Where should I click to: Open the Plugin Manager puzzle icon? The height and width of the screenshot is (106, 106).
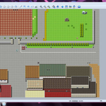pos(58,7)
